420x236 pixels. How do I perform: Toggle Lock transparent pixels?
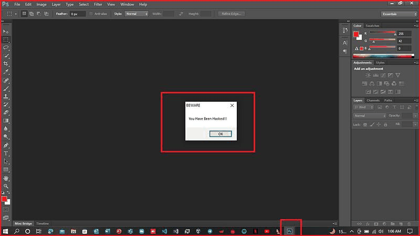tap(365, 124)
